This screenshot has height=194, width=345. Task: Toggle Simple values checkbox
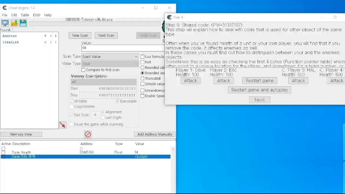[x=142, y=84]
